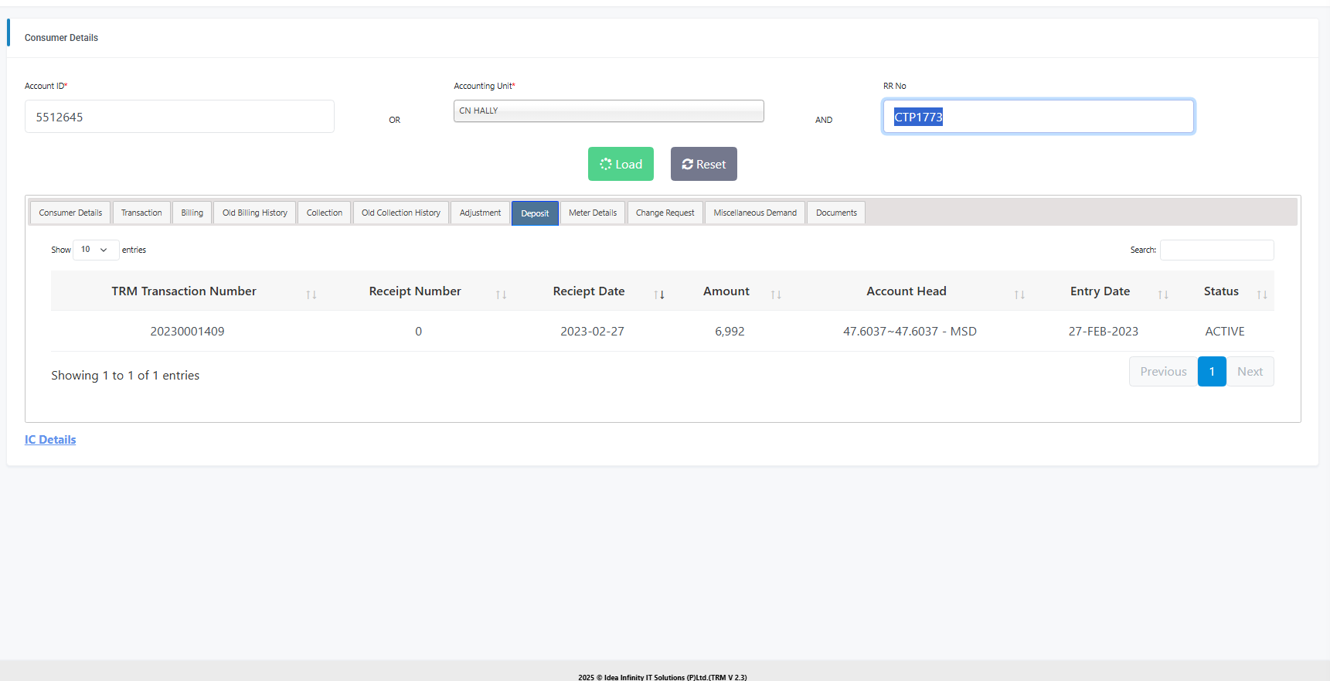Click into the RR No field

coord(1038,117)
